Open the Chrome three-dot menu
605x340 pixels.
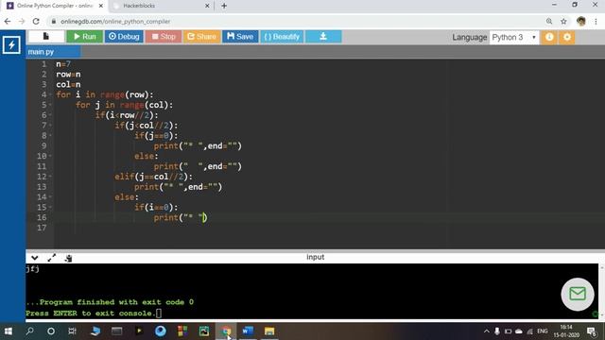tap(596, 22)
